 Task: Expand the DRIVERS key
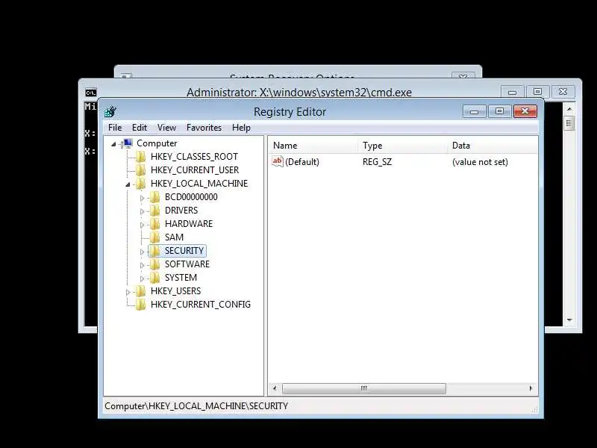tap(142, 211)
